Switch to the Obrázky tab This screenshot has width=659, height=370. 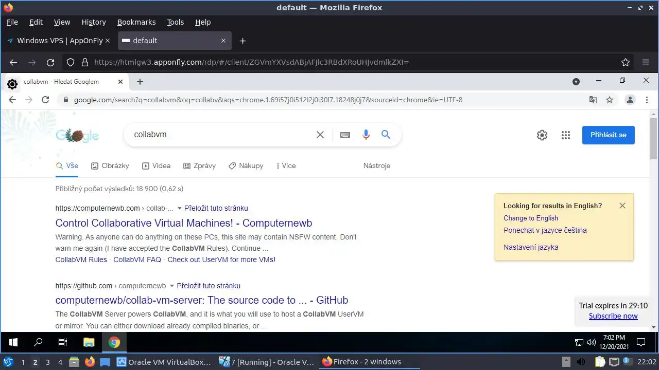pos(110,166)
